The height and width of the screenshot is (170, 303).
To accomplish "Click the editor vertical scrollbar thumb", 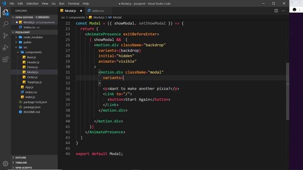I will pos(287,91).
